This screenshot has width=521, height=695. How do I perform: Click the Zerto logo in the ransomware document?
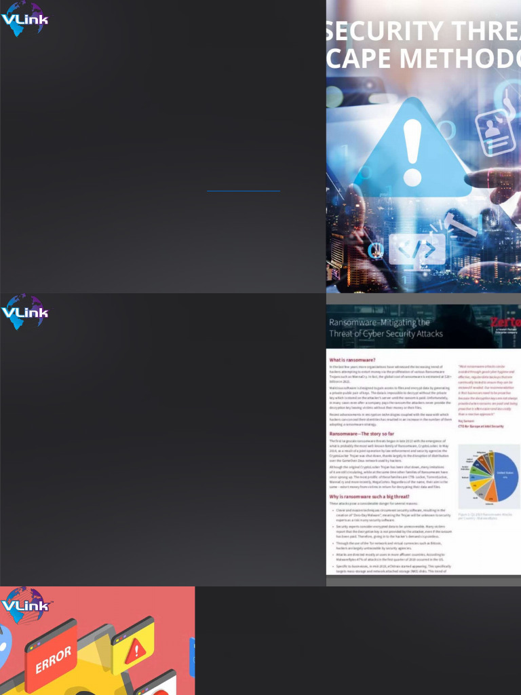coord(505,325)
